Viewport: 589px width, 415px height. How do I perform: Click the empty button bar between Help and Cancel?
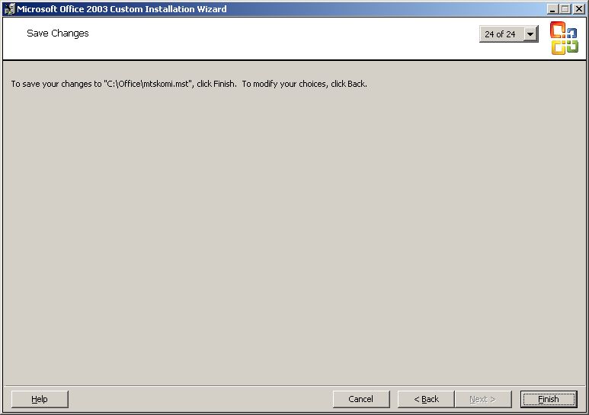198,399
